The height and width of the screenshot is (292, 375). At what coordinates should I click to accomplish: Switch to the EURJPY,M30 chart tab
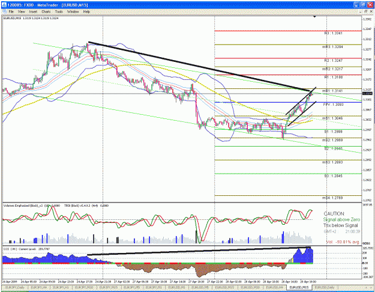tap(84, 287)
